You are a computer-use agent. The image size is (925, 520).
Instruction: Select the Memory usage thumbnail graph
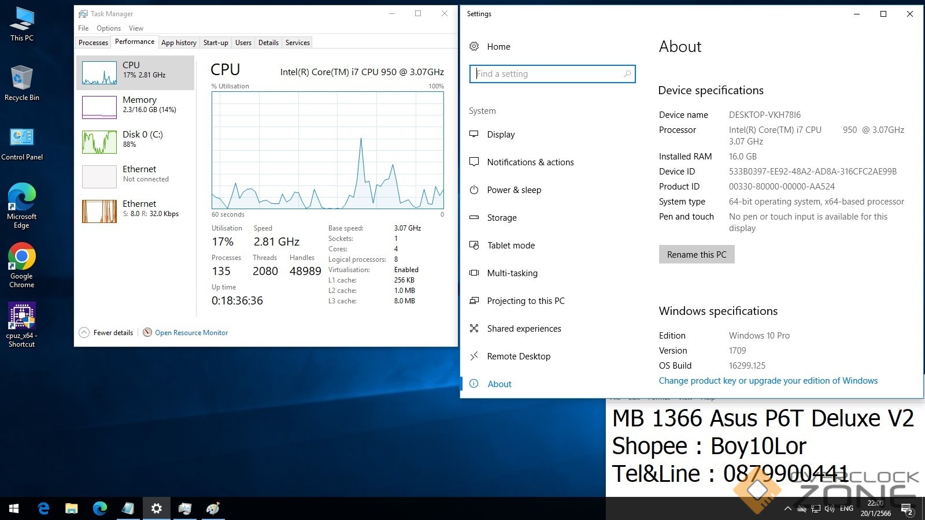pyautogui.click(x=99, y=107)
